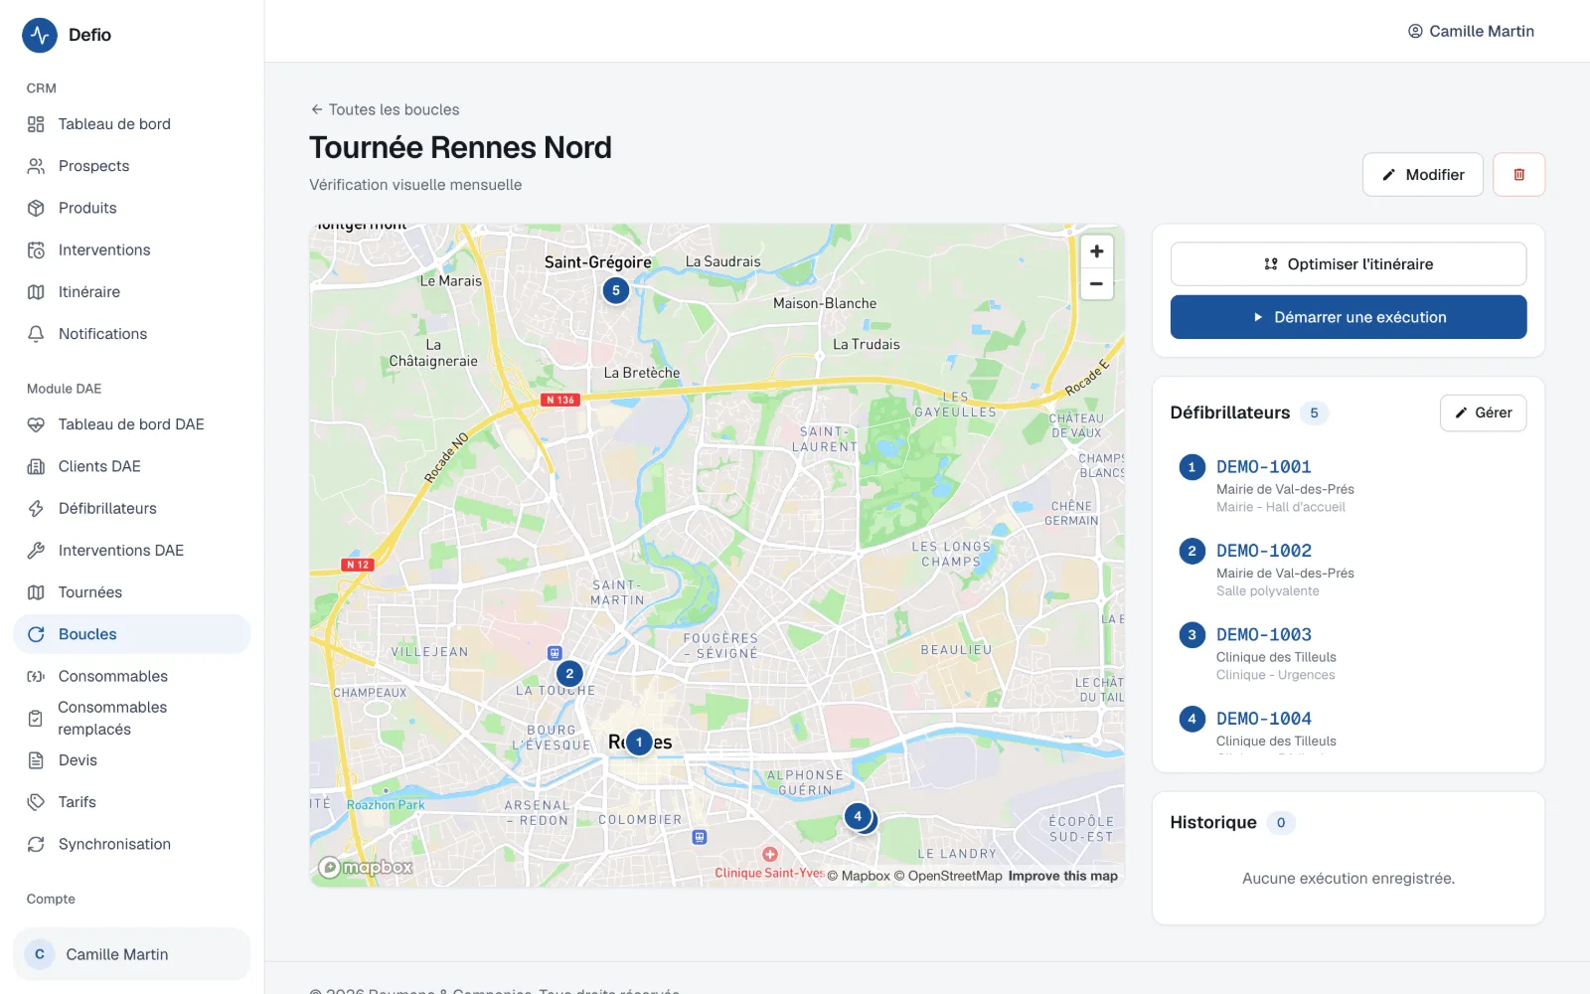Open the DEMO-1003 defibrillator link
The image size is (1590, 994).
pos(1263,634)
